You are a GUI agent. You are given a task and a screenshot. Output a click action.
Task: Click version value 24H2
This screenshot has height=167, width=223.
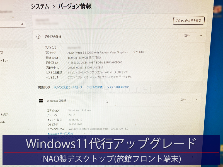[x=72, y=115]
